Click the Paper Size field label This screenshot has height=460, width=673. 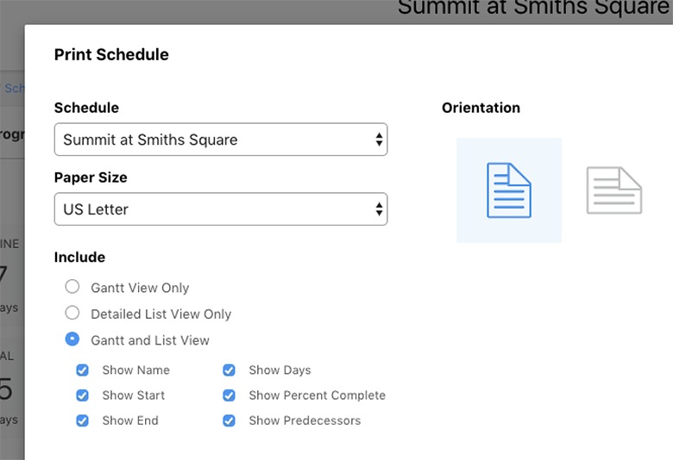click(x=91, y=177)
